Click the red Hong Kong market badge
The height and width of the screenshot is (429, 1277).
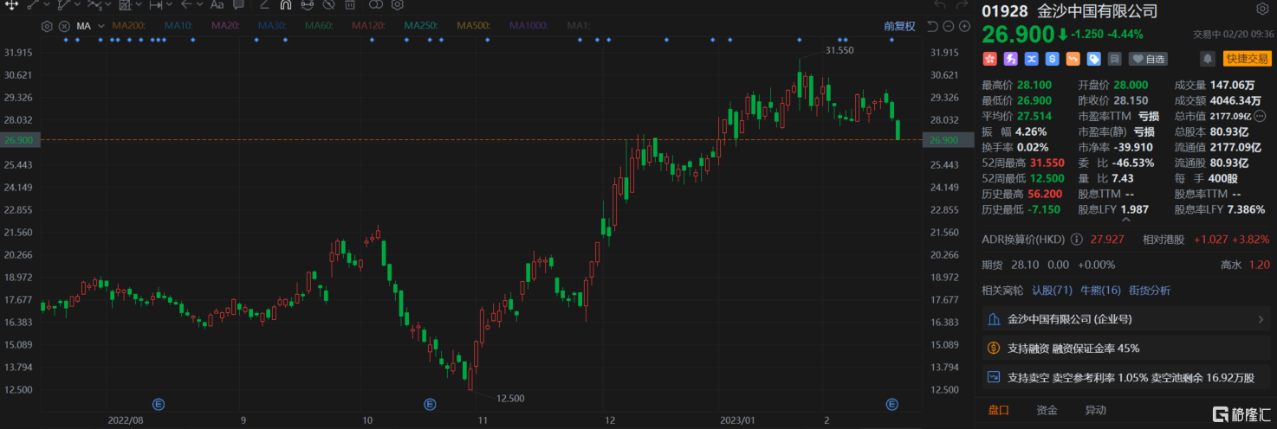pyautogui.click(x=989, y=59)
